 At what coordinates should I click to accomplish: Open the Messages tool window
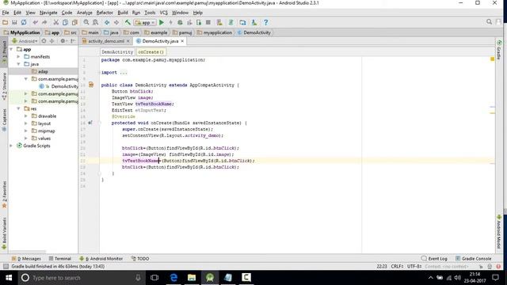point(26,259)
